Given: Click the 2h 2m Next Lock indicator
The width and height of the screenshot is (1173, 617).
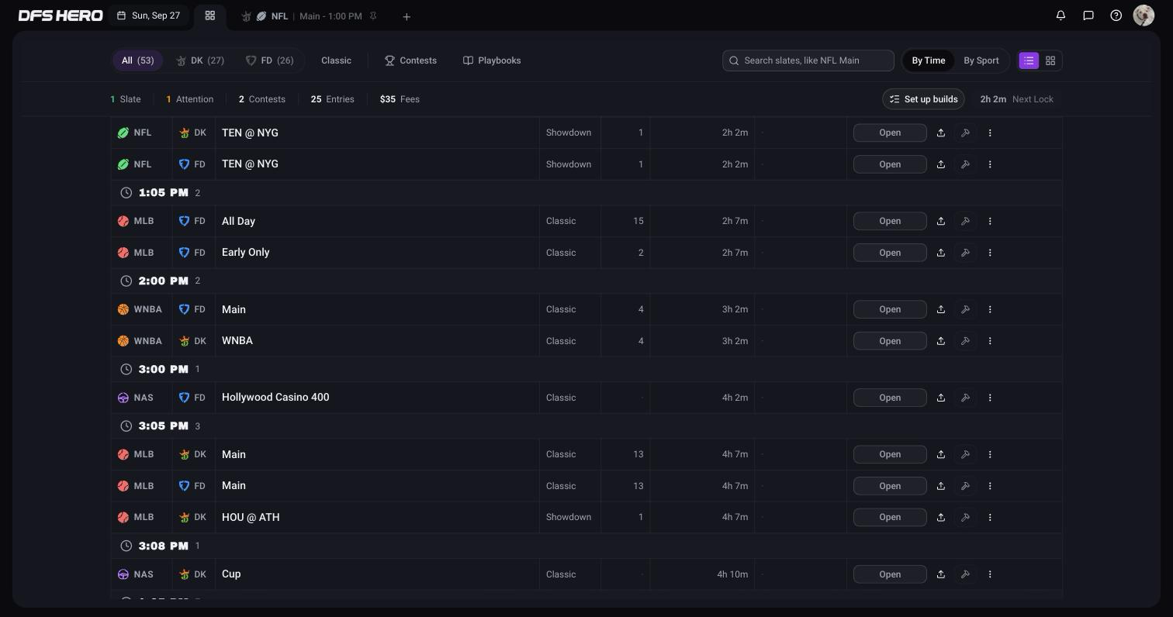Looking at the screenshot, I should (1016, 99).
